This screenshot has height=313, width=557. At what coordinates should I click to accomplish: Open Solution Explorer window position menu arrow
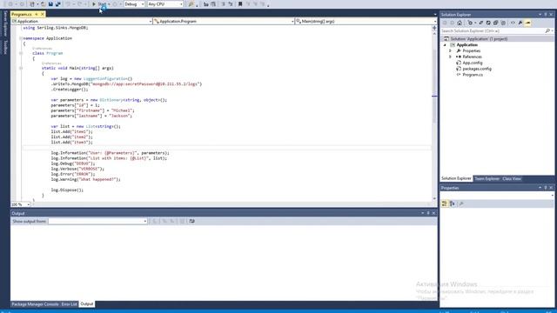click(540, 15)
